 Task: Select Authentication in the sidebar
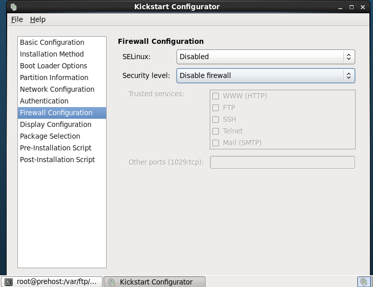click(x=62, y=101)
